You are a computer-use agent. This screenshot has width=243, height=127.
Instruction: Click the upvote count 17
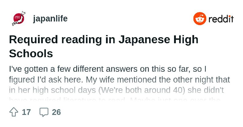tap(26, 112)
